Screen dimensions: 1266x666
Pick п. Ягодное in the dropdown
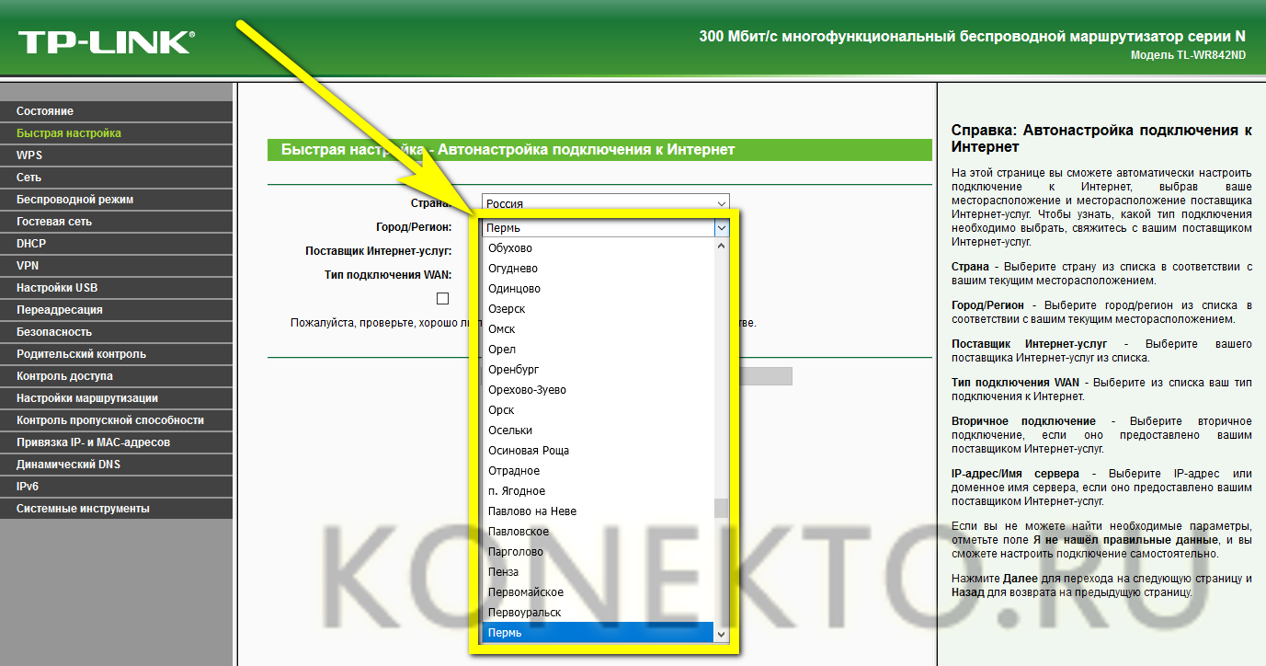click(598, 491)
